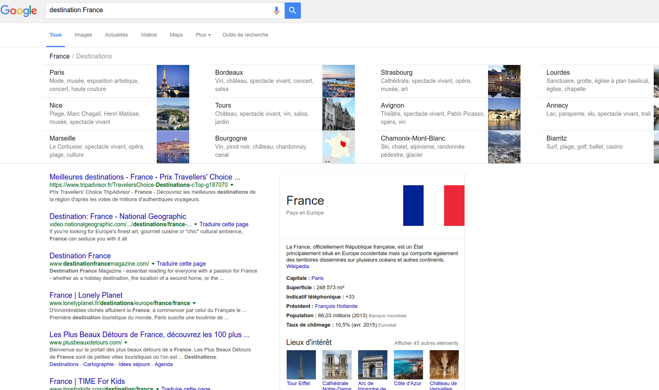
Task: Open the Arc de triomphe image
Action: (373, 365)
